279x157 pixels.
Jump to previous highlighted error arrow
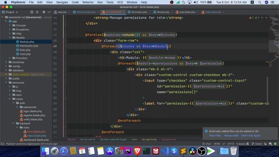[x=262, y=17]
